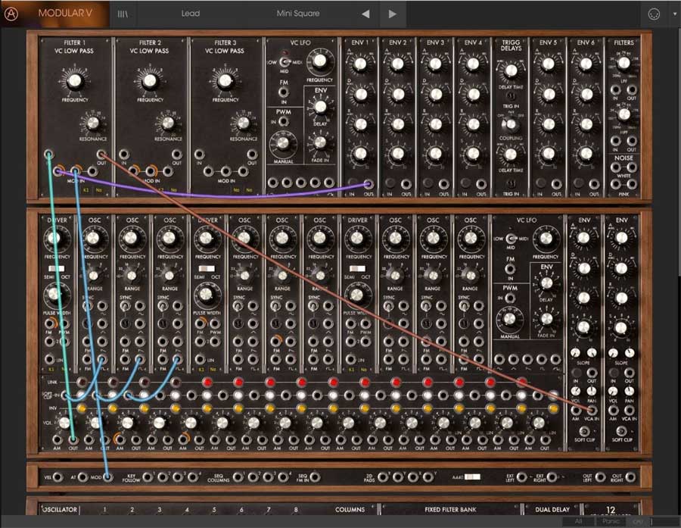
Task: Change Filter 3 VC LOW PASS type
Action: (x=225, y=51)
